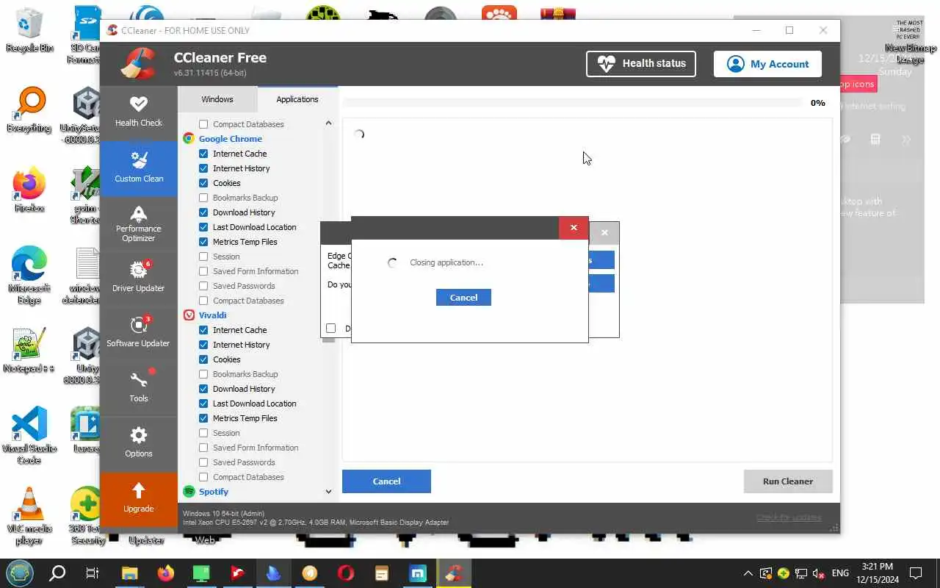This screenshot has width=940, height=588.
Task: Enable Bookmarks Backup under Google Chrome
Action: (203, 198)
